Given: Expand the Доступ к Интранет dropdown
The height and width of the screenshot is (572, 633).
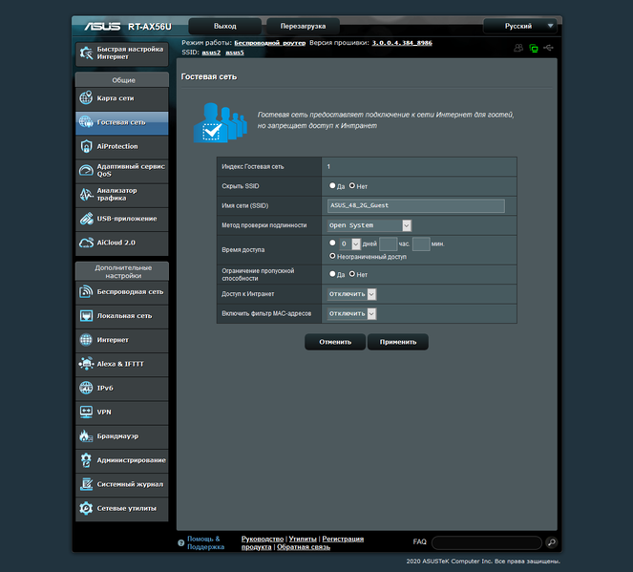Looking at the screenshot, I should [x=351, y=294].
